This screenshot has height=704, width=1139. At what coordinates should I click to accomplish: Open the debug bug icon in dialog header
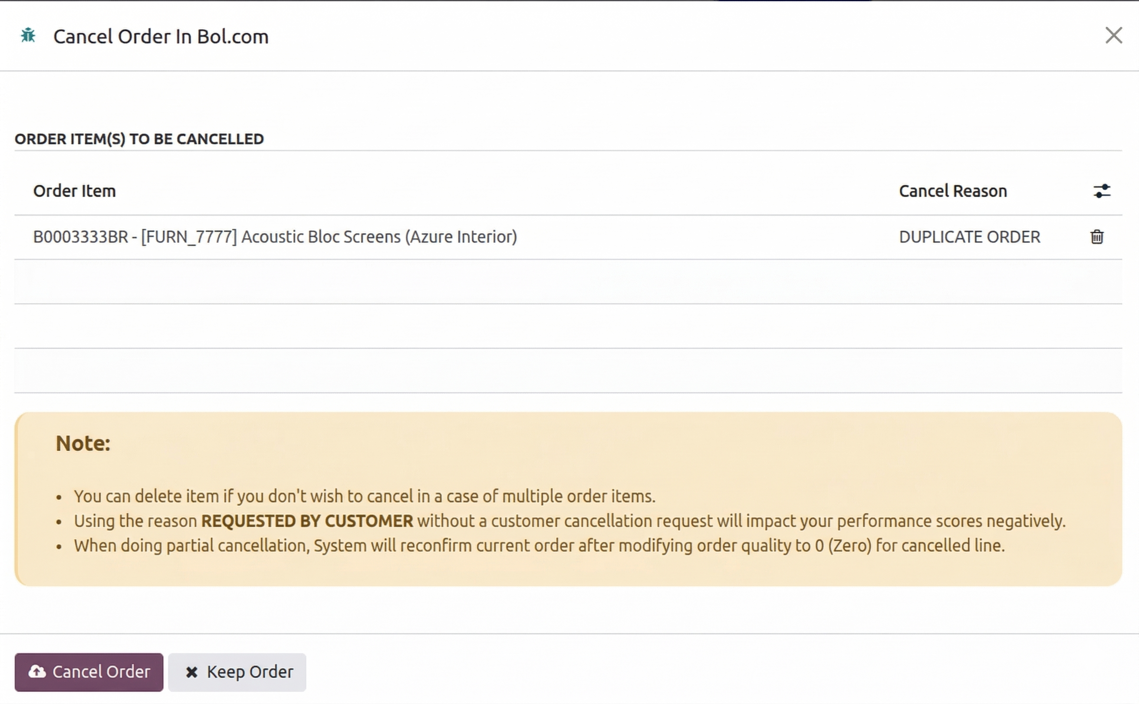pos(28,36)
